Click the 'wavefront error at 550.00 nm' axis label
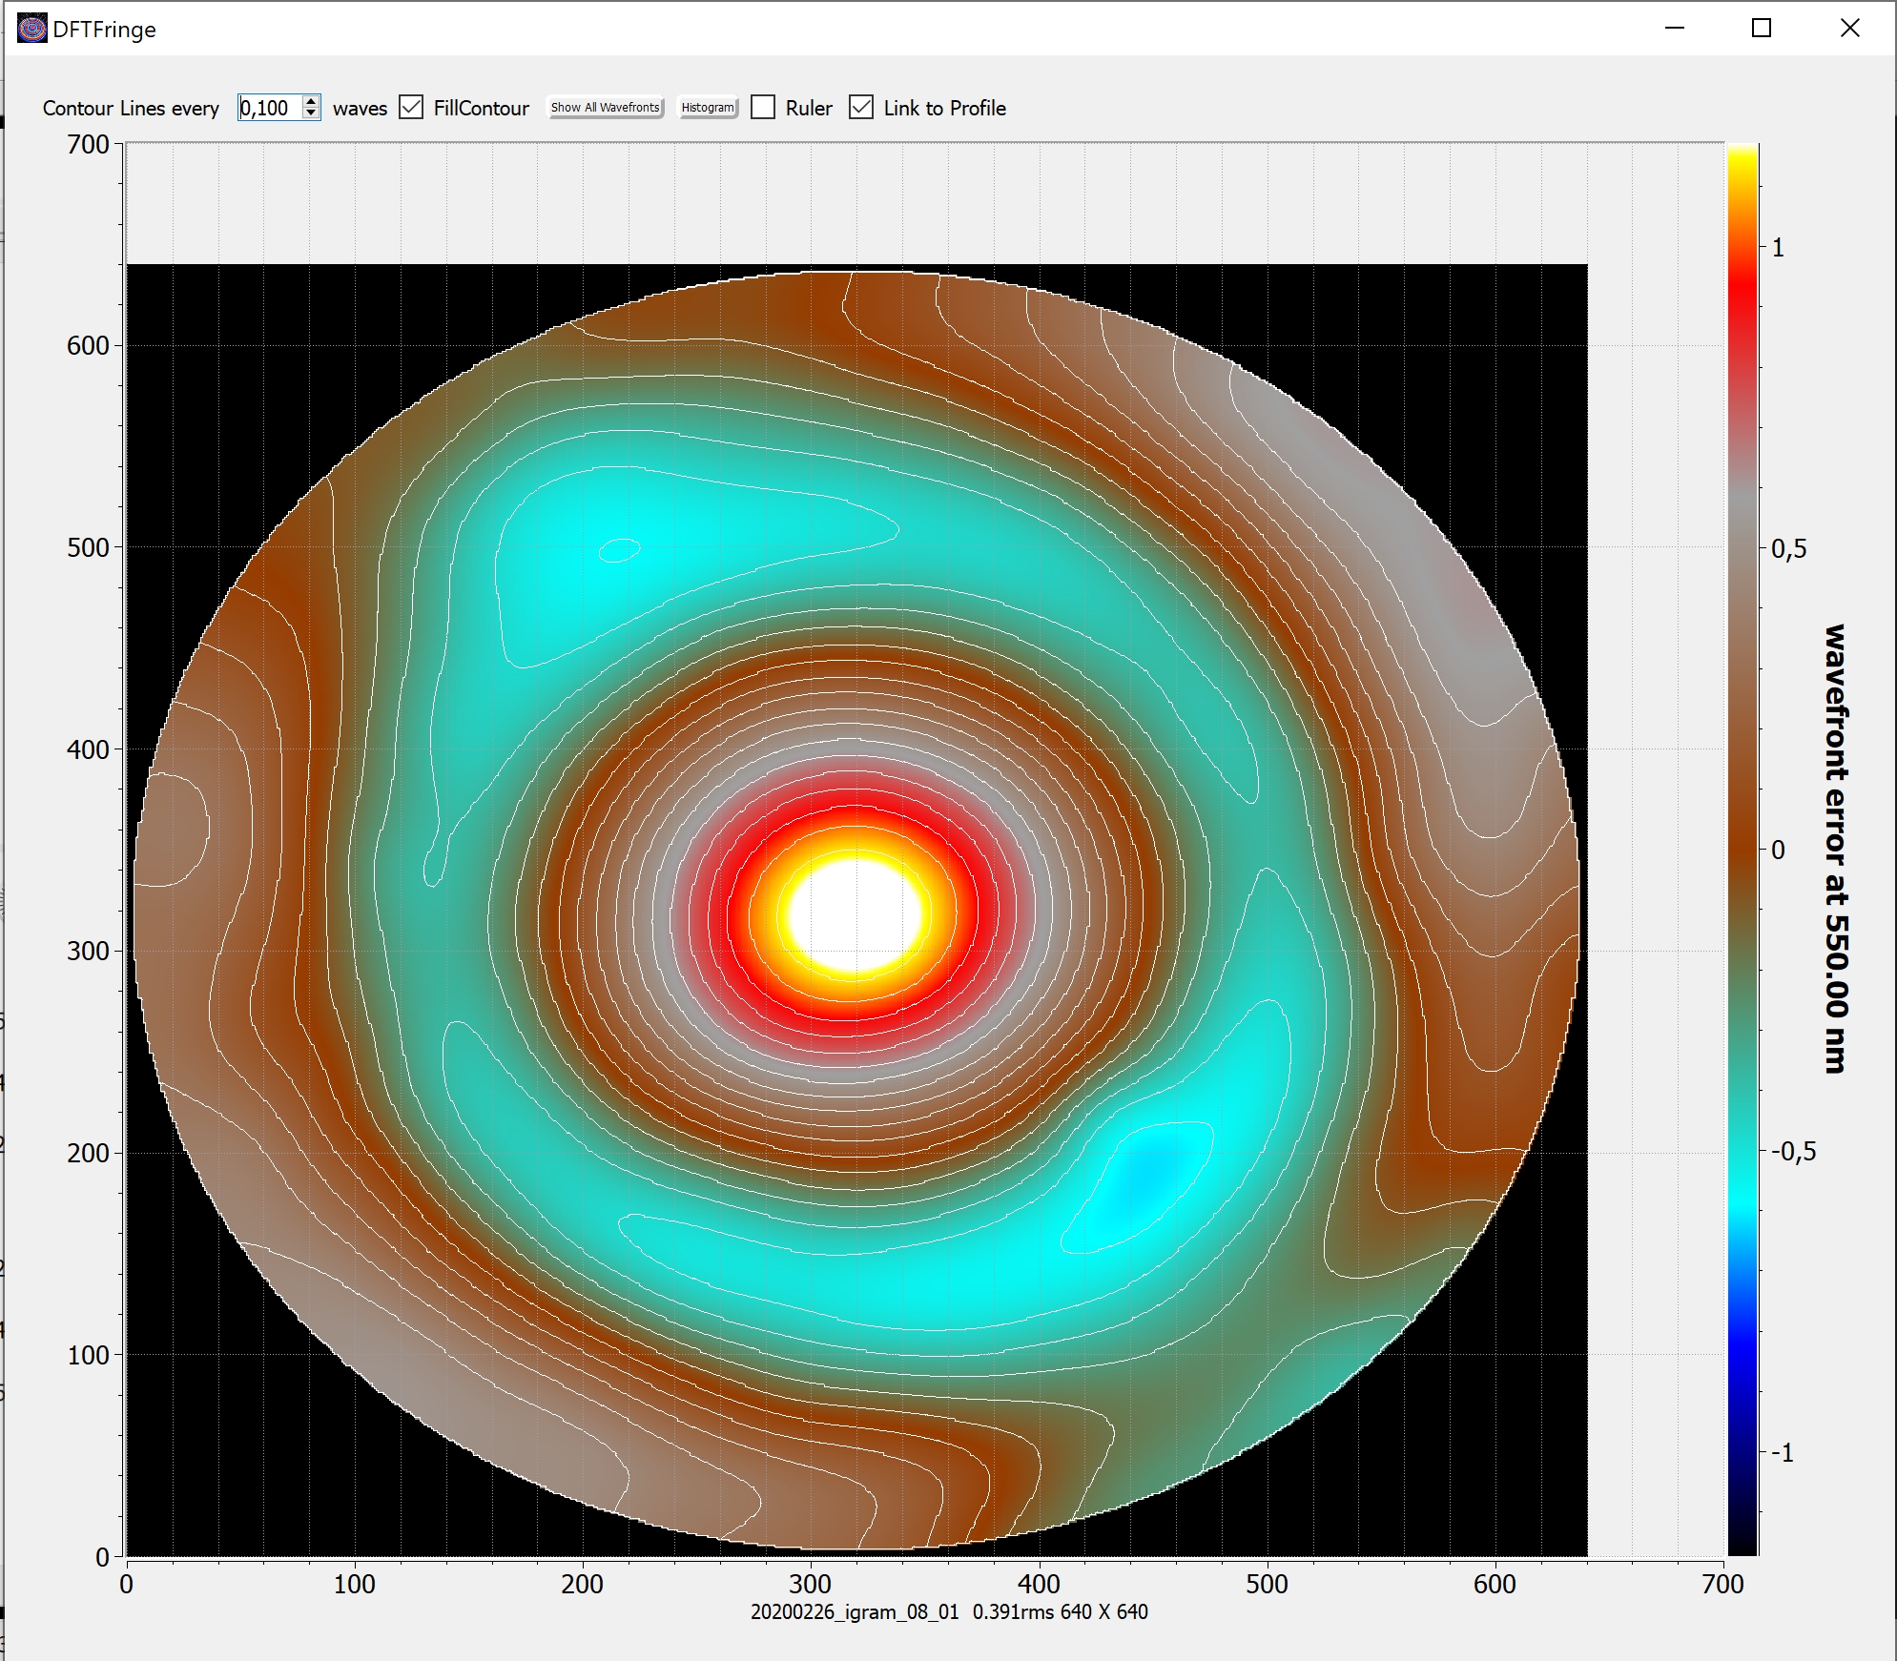This screenshot has height=1661, width=1897. pyautogui.click(x=1835, y=849)
